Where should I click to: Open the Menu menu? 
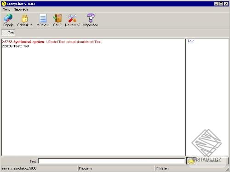coord(6,9)
